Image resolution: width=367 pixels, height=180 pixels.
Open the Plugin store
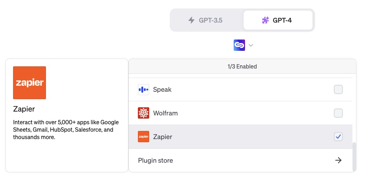coord(240,160)
